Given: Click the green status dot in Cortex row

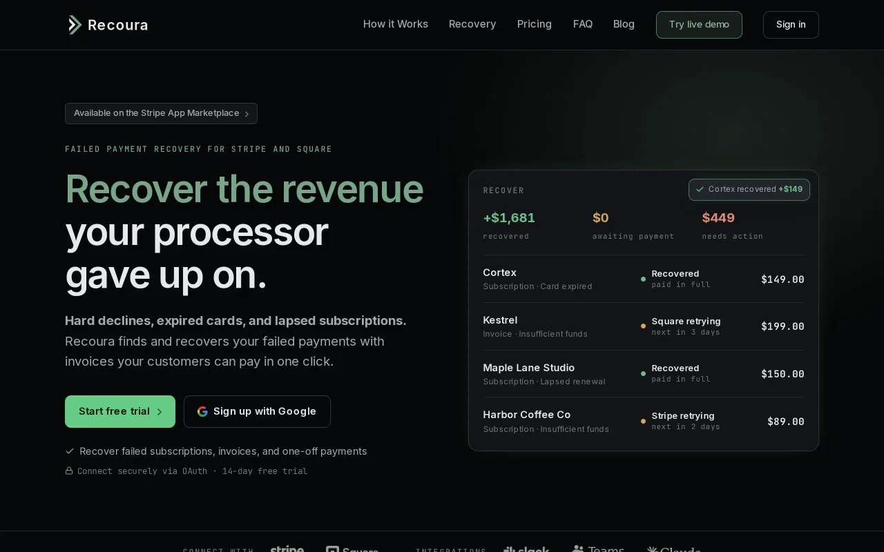Looking at the screenshot, I should point(643,279).
